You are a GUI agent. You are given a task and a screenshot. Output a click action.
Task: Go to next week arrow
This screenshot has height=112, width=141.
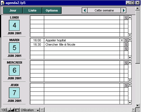pos(124,10)
